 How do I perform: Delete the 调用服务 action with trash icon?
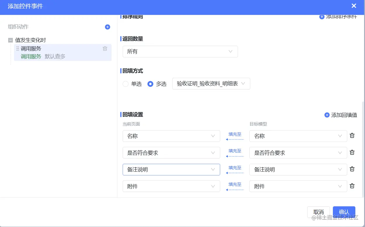click(x=105, y=49)
